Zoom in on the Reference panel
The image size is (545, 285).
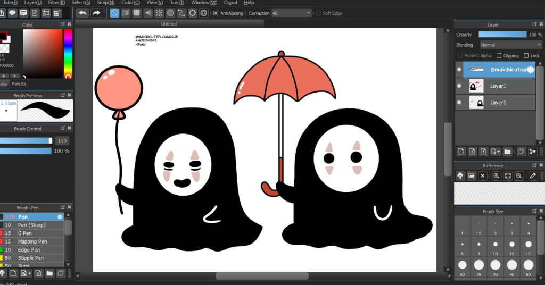[497, 175]
